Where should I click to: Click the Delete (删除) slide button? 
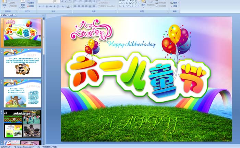[31, 6]
